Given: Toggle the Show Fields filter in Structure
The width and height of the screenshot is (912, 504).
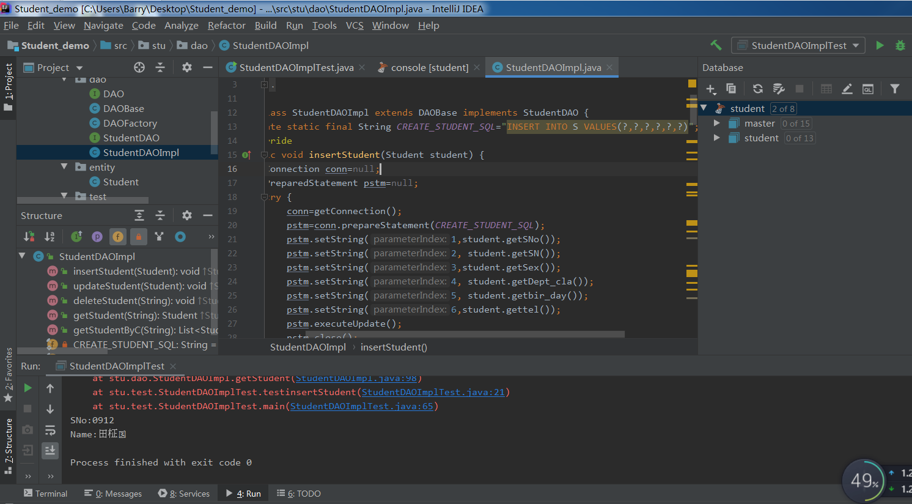Looking at the screenshot, I should pyautogui.click(x=118, y=237).
